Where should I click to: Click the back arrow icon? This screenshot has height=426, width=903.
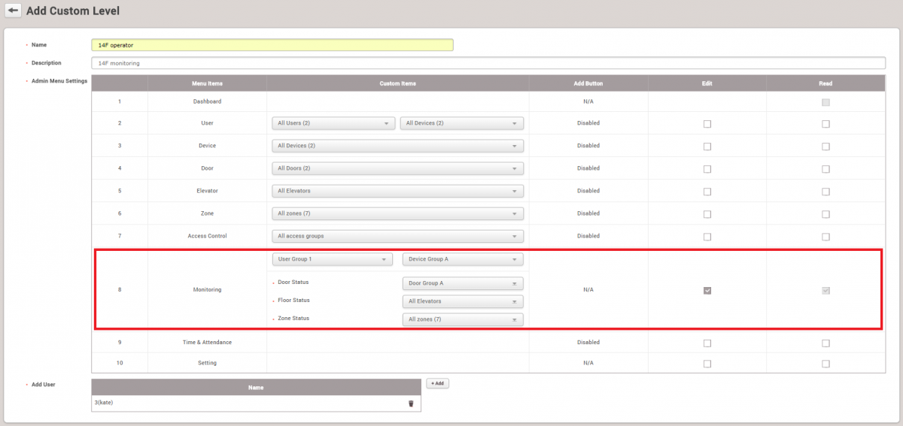click(14, 11)
